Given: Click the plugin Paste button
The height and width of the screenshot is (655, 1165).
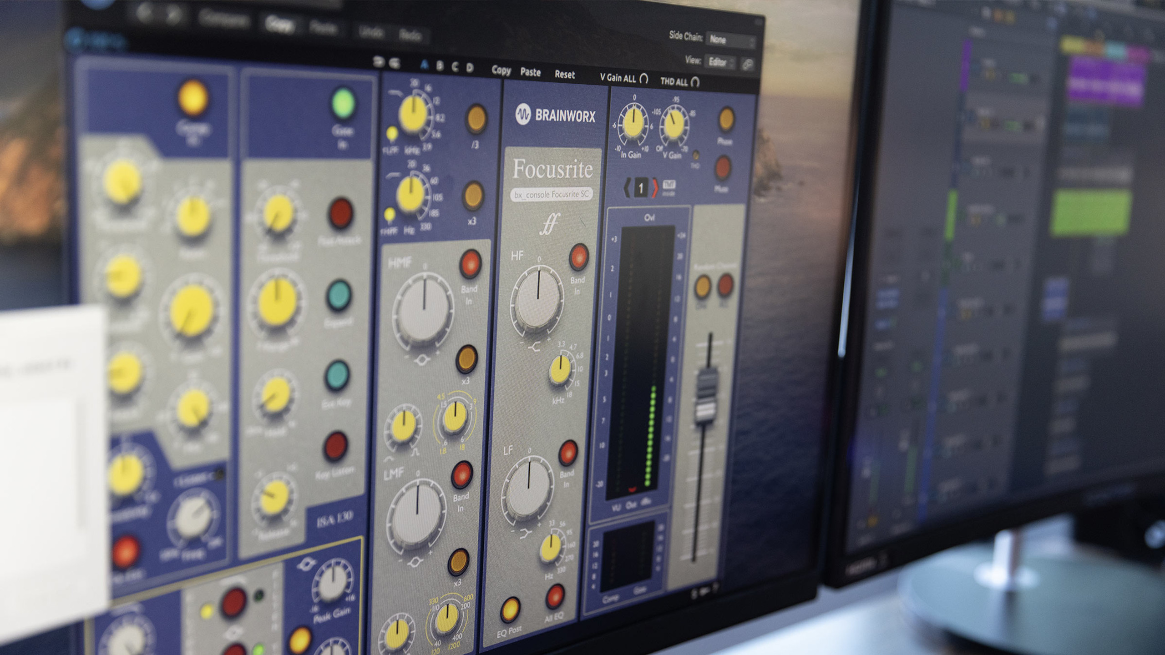Looking at the screenshot, I should click(530, 72).
